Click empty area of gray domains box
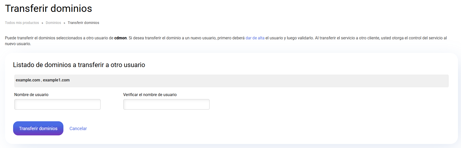Viewport: 461px width, 148px height. [x=252, y=81]
